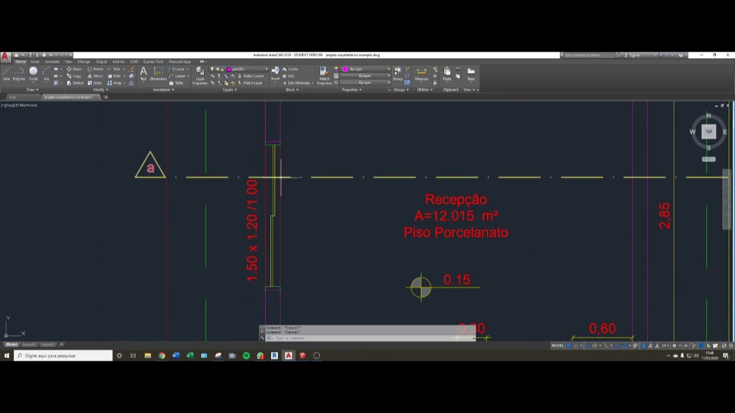This screenshot has height=413, width=735.
Task: Activate the Move command
Action: pyautogui.click(x=74, y=69)
